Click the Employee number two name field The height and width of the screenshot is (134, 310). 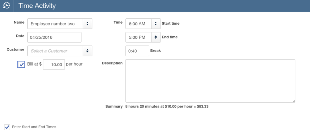(55, 24)
